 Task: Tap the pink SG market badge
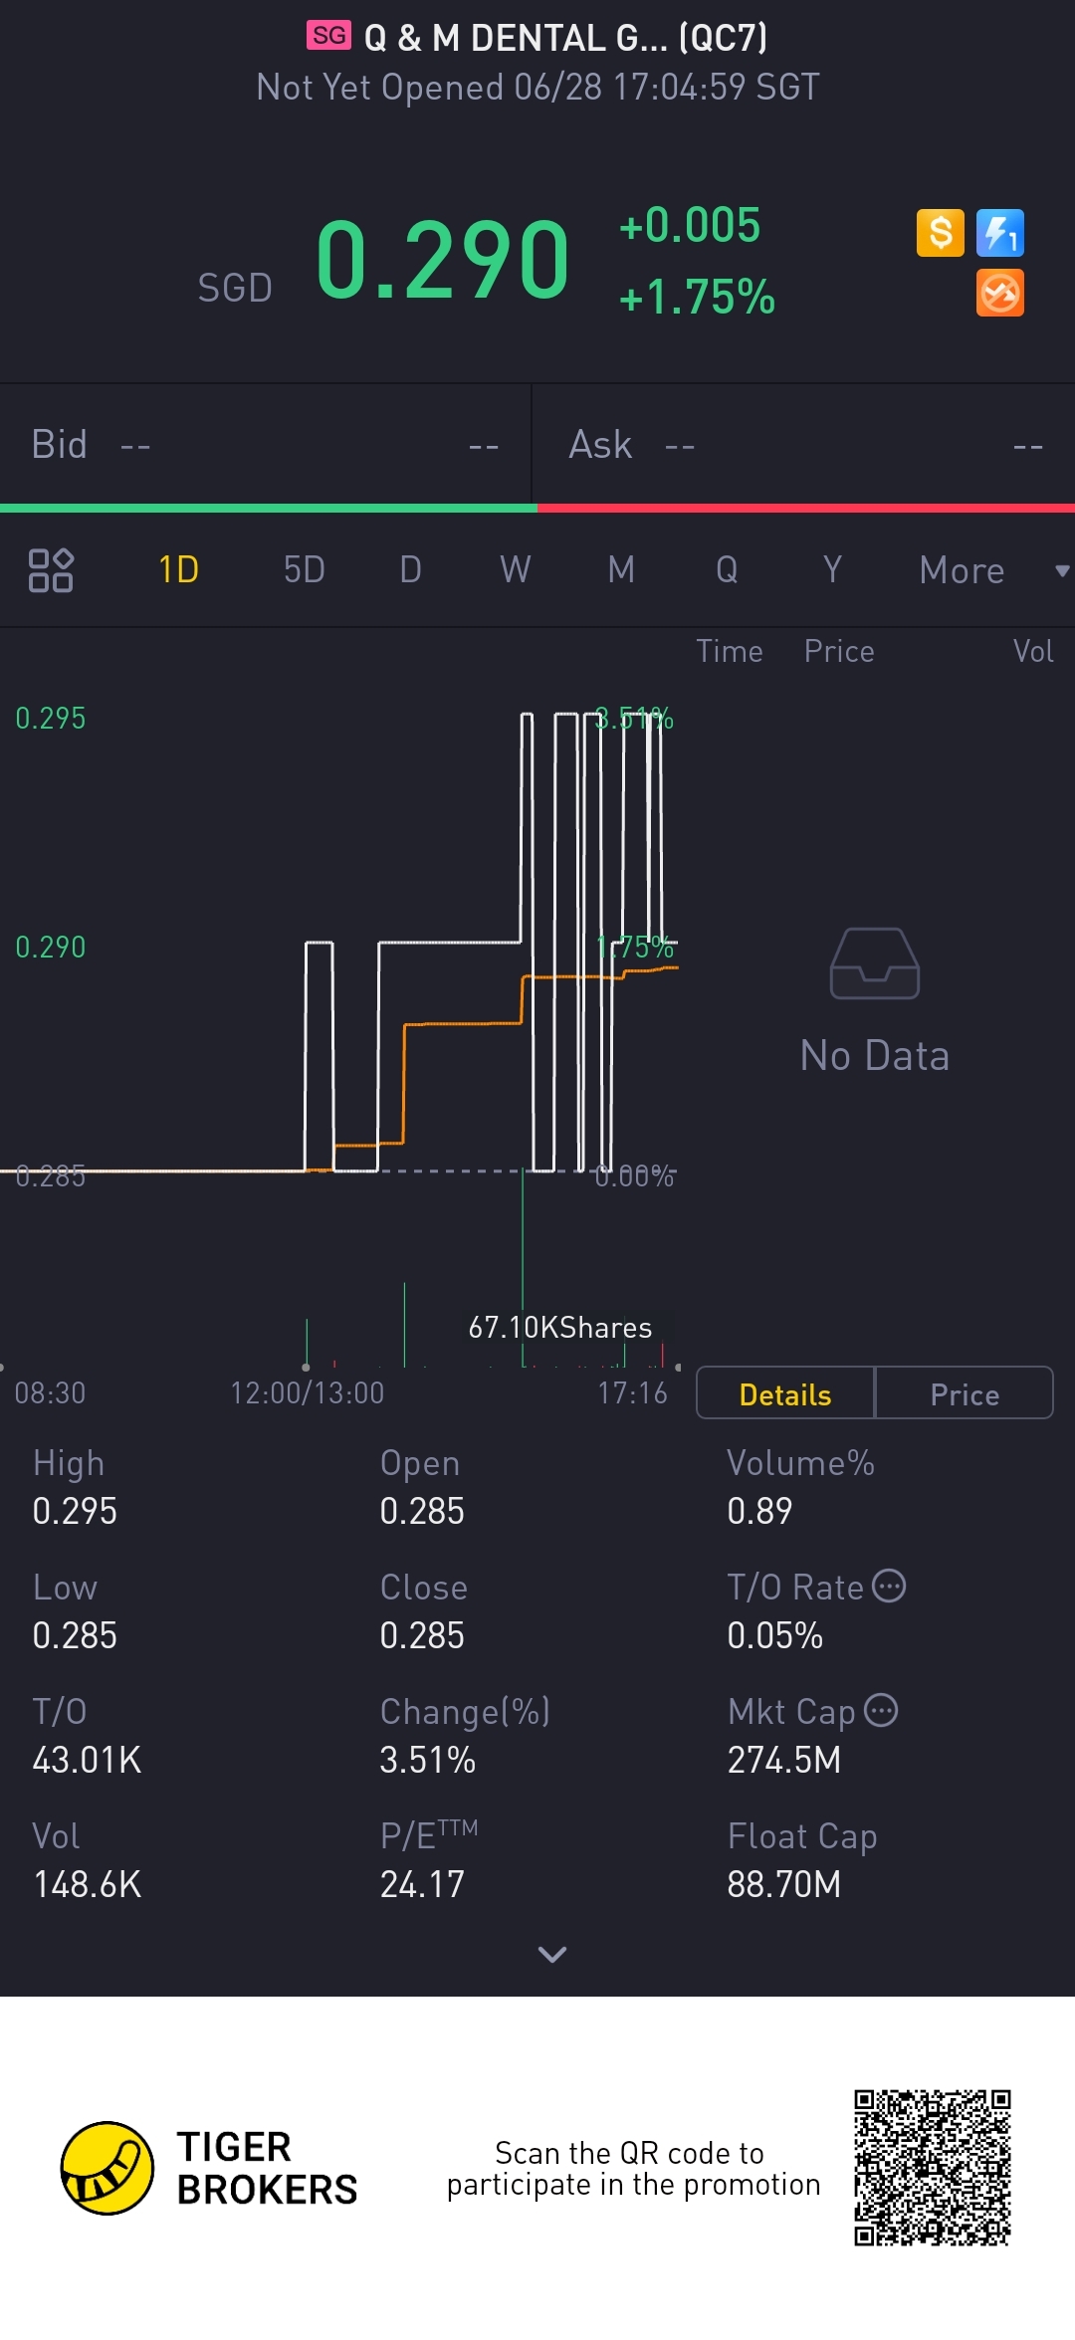(328, 36)
